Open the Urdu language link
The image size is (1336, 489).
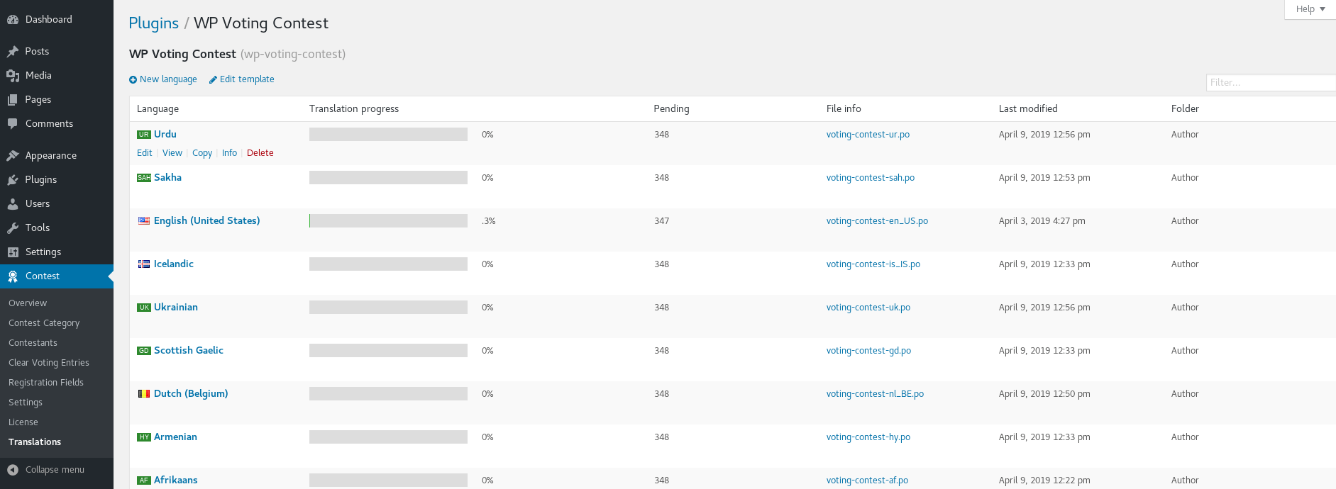tap(165, 135)
